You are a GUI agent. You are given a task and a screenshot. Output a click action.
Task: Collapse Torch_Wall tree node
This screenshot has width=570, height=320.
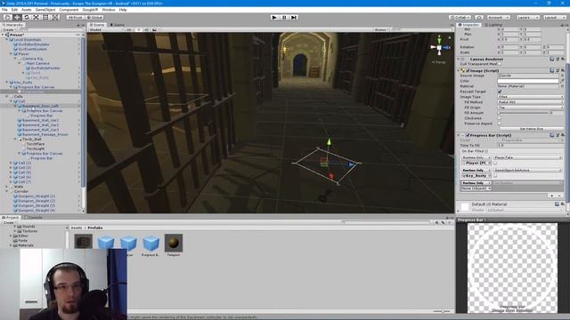click(15, 139)
